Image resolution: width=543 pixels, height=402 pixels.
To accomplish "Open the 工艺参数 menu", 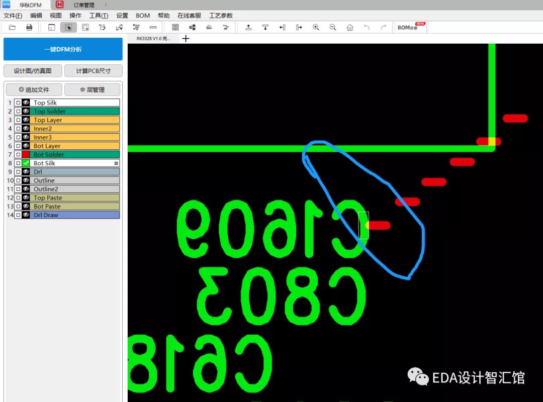I will [x=221, y=16].
